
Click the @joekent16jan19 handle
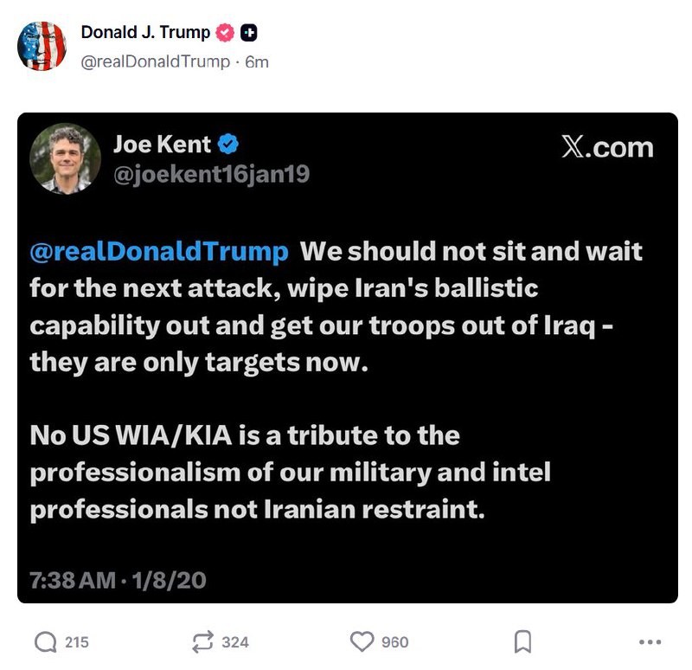point(211,175)
